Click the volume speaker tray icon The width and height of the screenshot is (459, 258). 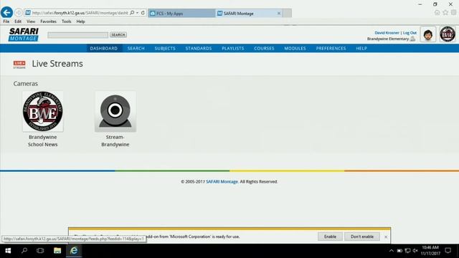click(415, 251)
